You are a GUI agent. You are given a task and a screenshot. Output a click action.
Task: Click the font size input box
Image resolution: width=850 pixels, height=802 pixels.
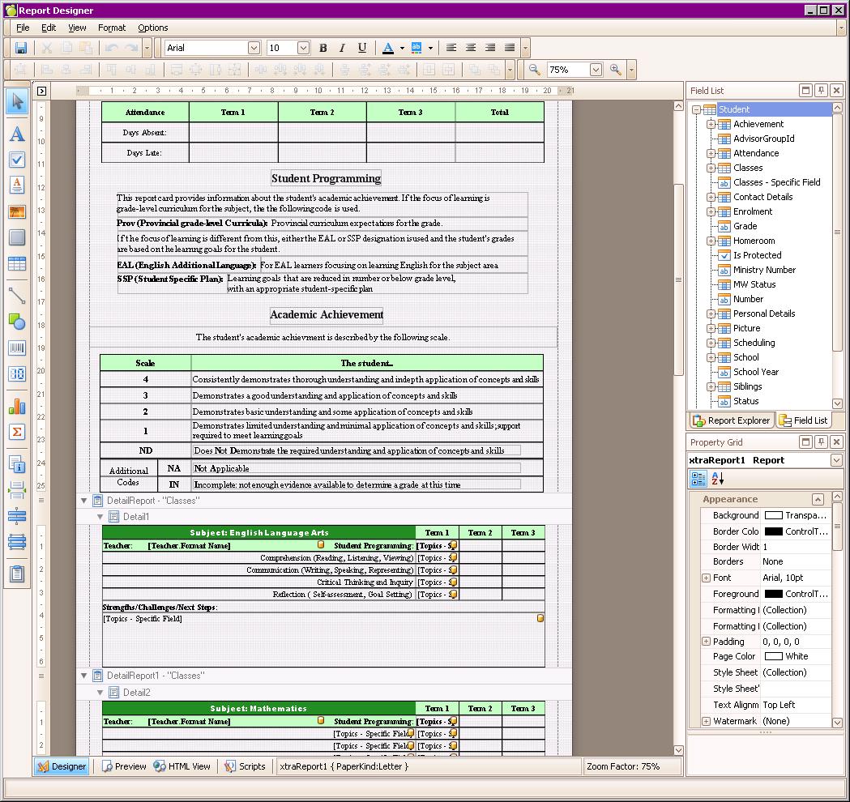tap(281, 49)
